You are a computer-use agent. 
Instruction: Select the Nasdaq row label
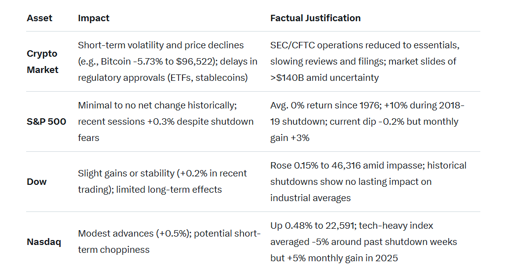tap(44, 242)
